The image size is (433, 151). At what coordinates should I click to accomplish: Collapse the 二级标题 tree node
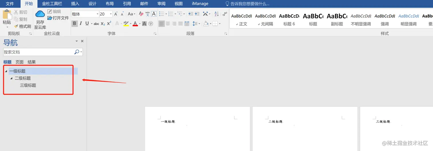[11, 78]
